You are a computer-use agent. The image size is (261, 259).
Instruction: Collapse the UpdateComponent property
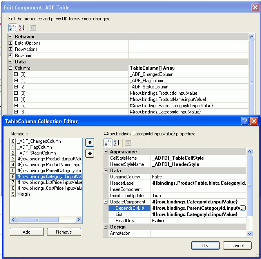[x=105, y=202]
